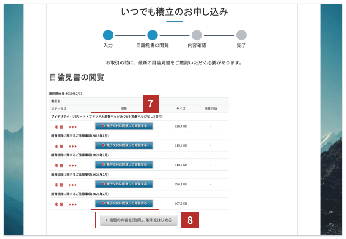Click the 110.9 KB size value
Viewport: 346px width, 239px height.
point(181,165)
